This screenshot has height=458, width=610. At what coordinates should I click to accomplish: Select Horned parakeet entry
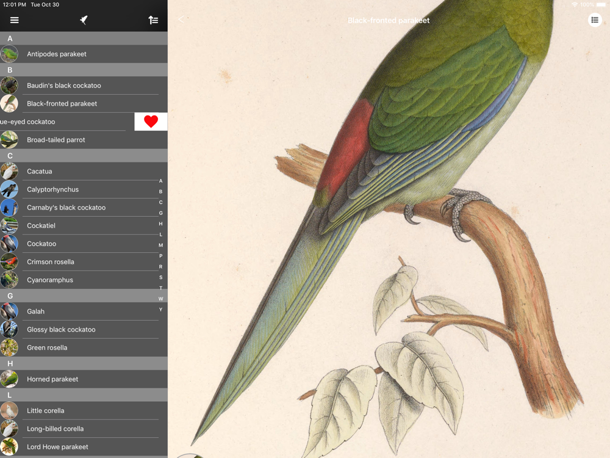84,379
